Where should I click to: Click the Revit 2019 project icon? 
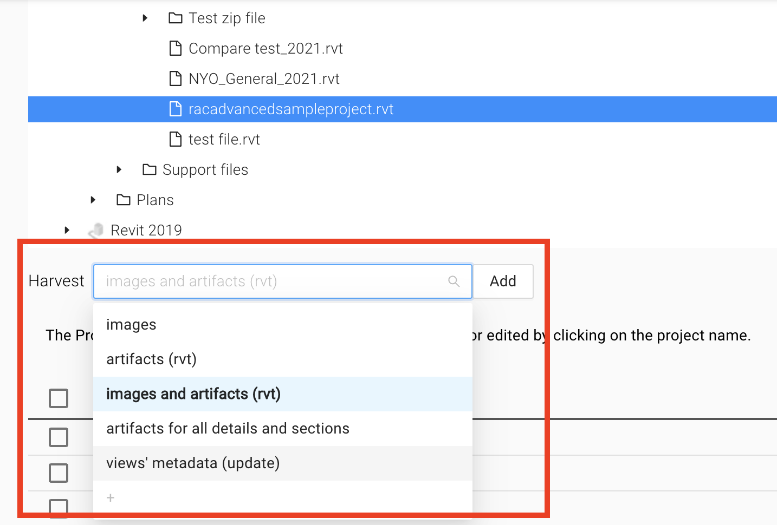96,231
